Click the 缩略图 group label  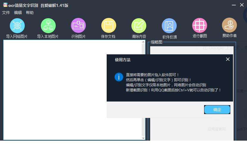coord(156,42)
